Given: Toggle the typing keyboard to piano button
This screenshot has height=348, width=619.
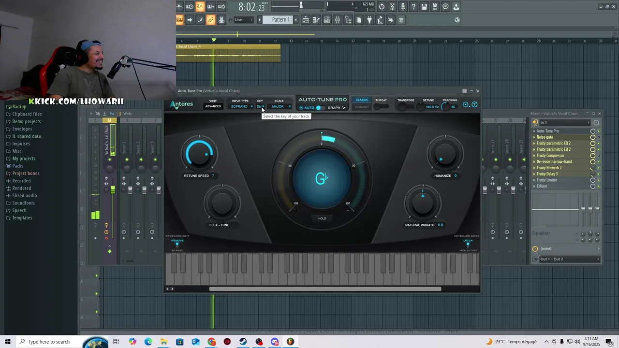Looking at the screenshot, I should (179, 20).
